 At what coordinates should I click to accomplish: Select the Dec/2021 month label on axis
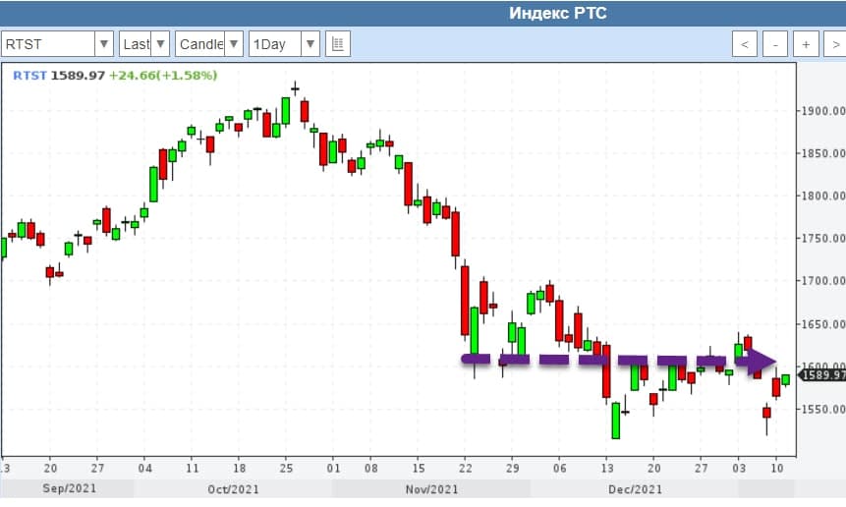(635, 488)
